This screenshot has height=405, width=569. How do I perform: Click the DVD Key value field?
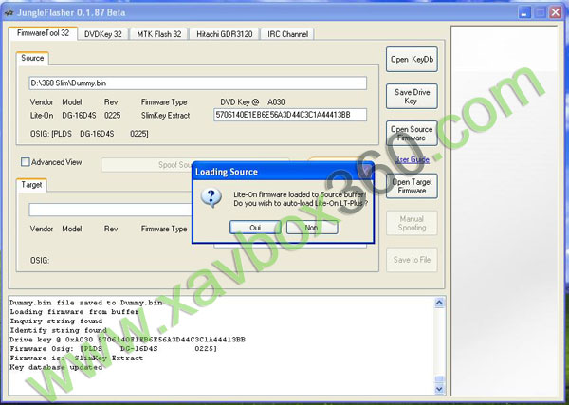[x=290, y=115]
